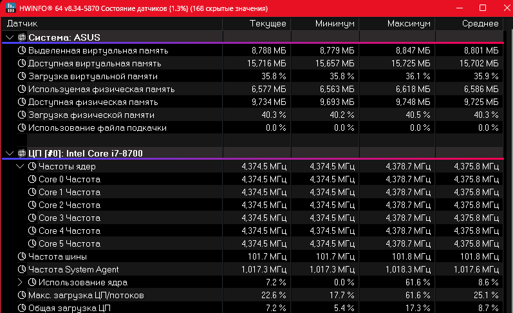This screenshot has width=513, height=313.
Task: Click clock icon next to Выделенная виртуальная память
Action: [x=21, y=50]
